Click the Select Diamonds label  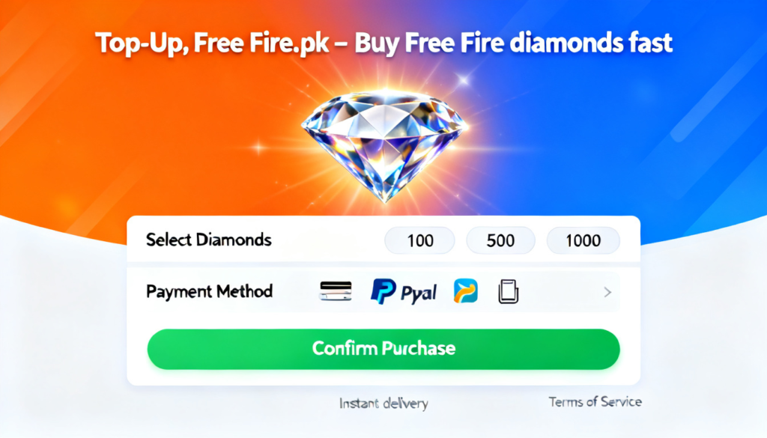(x=209, y=240)
